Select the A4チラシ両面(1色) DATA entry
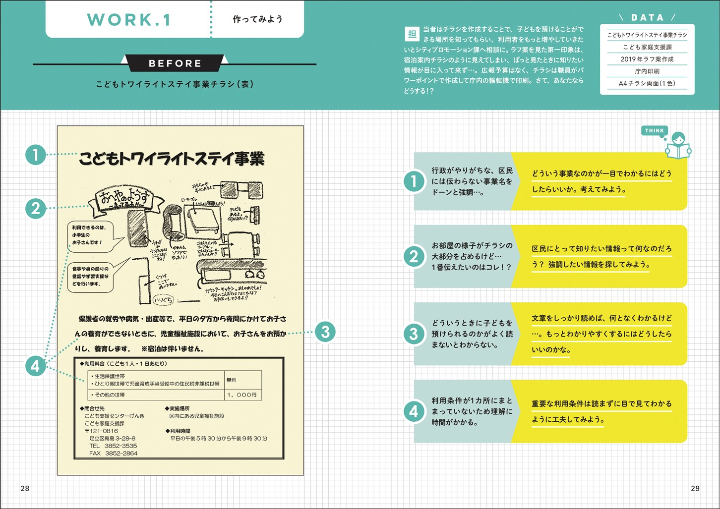This screenshot has height=509, width=720. [x=647, y=83]
